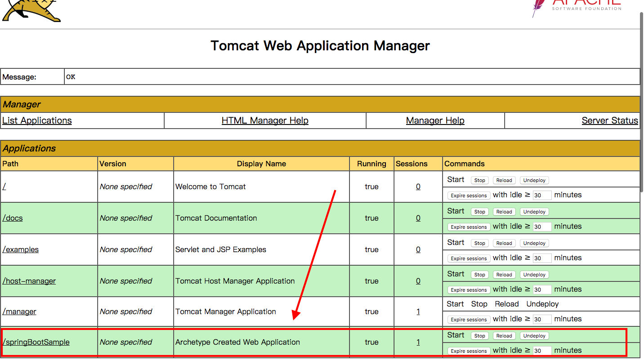Undeploy the root / application
The width and height of the screenshot is (644, 360).
click(x=534, y=180)
